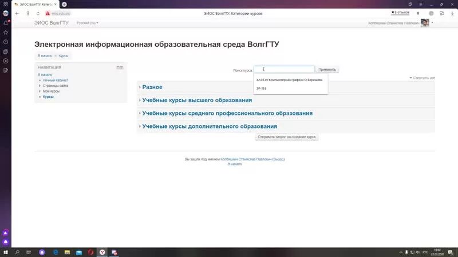Expand the 'Разное' category
The image size is (458, 257).
tap(152, 87)
